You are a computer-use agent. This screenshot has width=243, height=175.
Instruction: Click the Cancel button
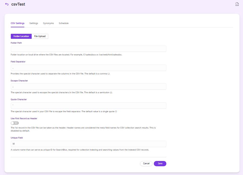146,163
